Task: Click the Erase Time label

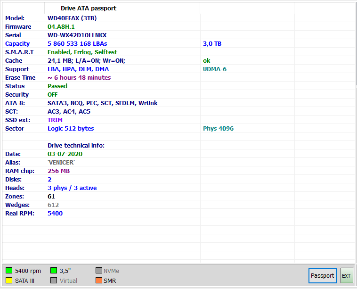Action: coord(20,77)
